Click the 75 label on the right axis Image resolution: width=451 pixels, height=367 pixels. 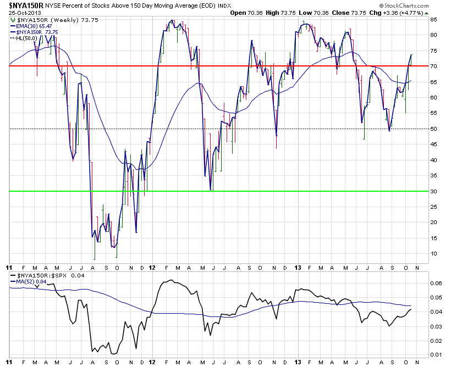point(434,51)
